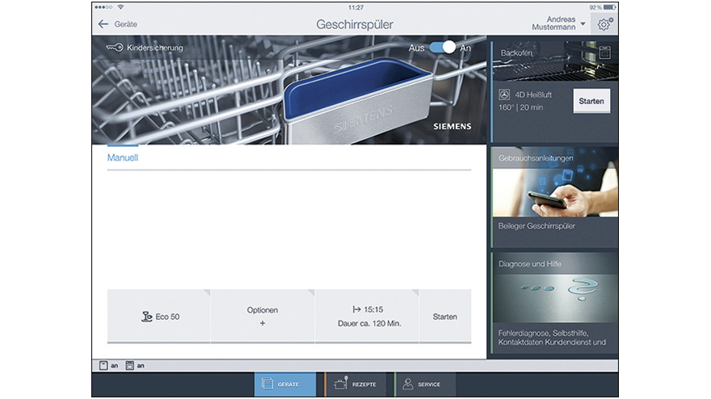Open the 15:15 end time tile
This screenshot has height=399, width=711.
coord(367,316)
